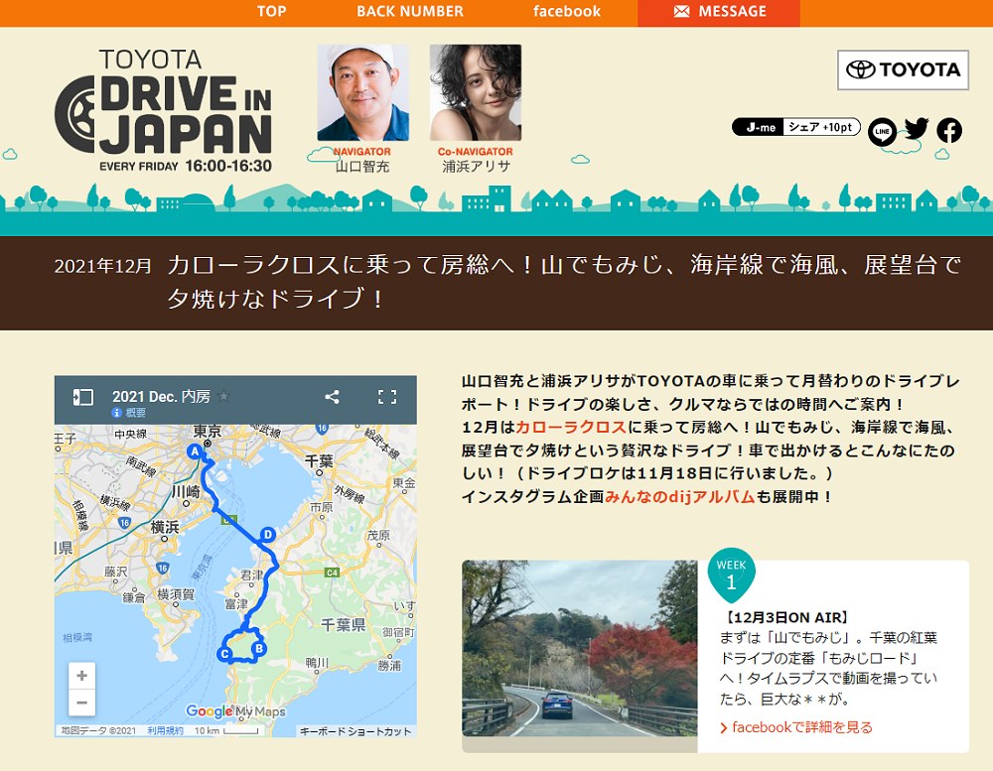Click the Google My Maps logo
This screenshot has width=993, height=771.
(235, 711)
